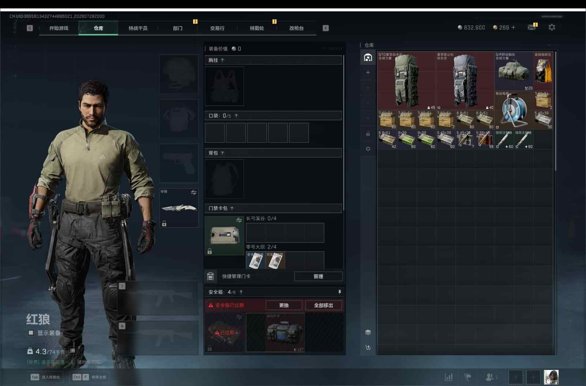Select the 高级咖啡豆 coffee bag item
586x386 pixels.
click(x=543, y=71)
